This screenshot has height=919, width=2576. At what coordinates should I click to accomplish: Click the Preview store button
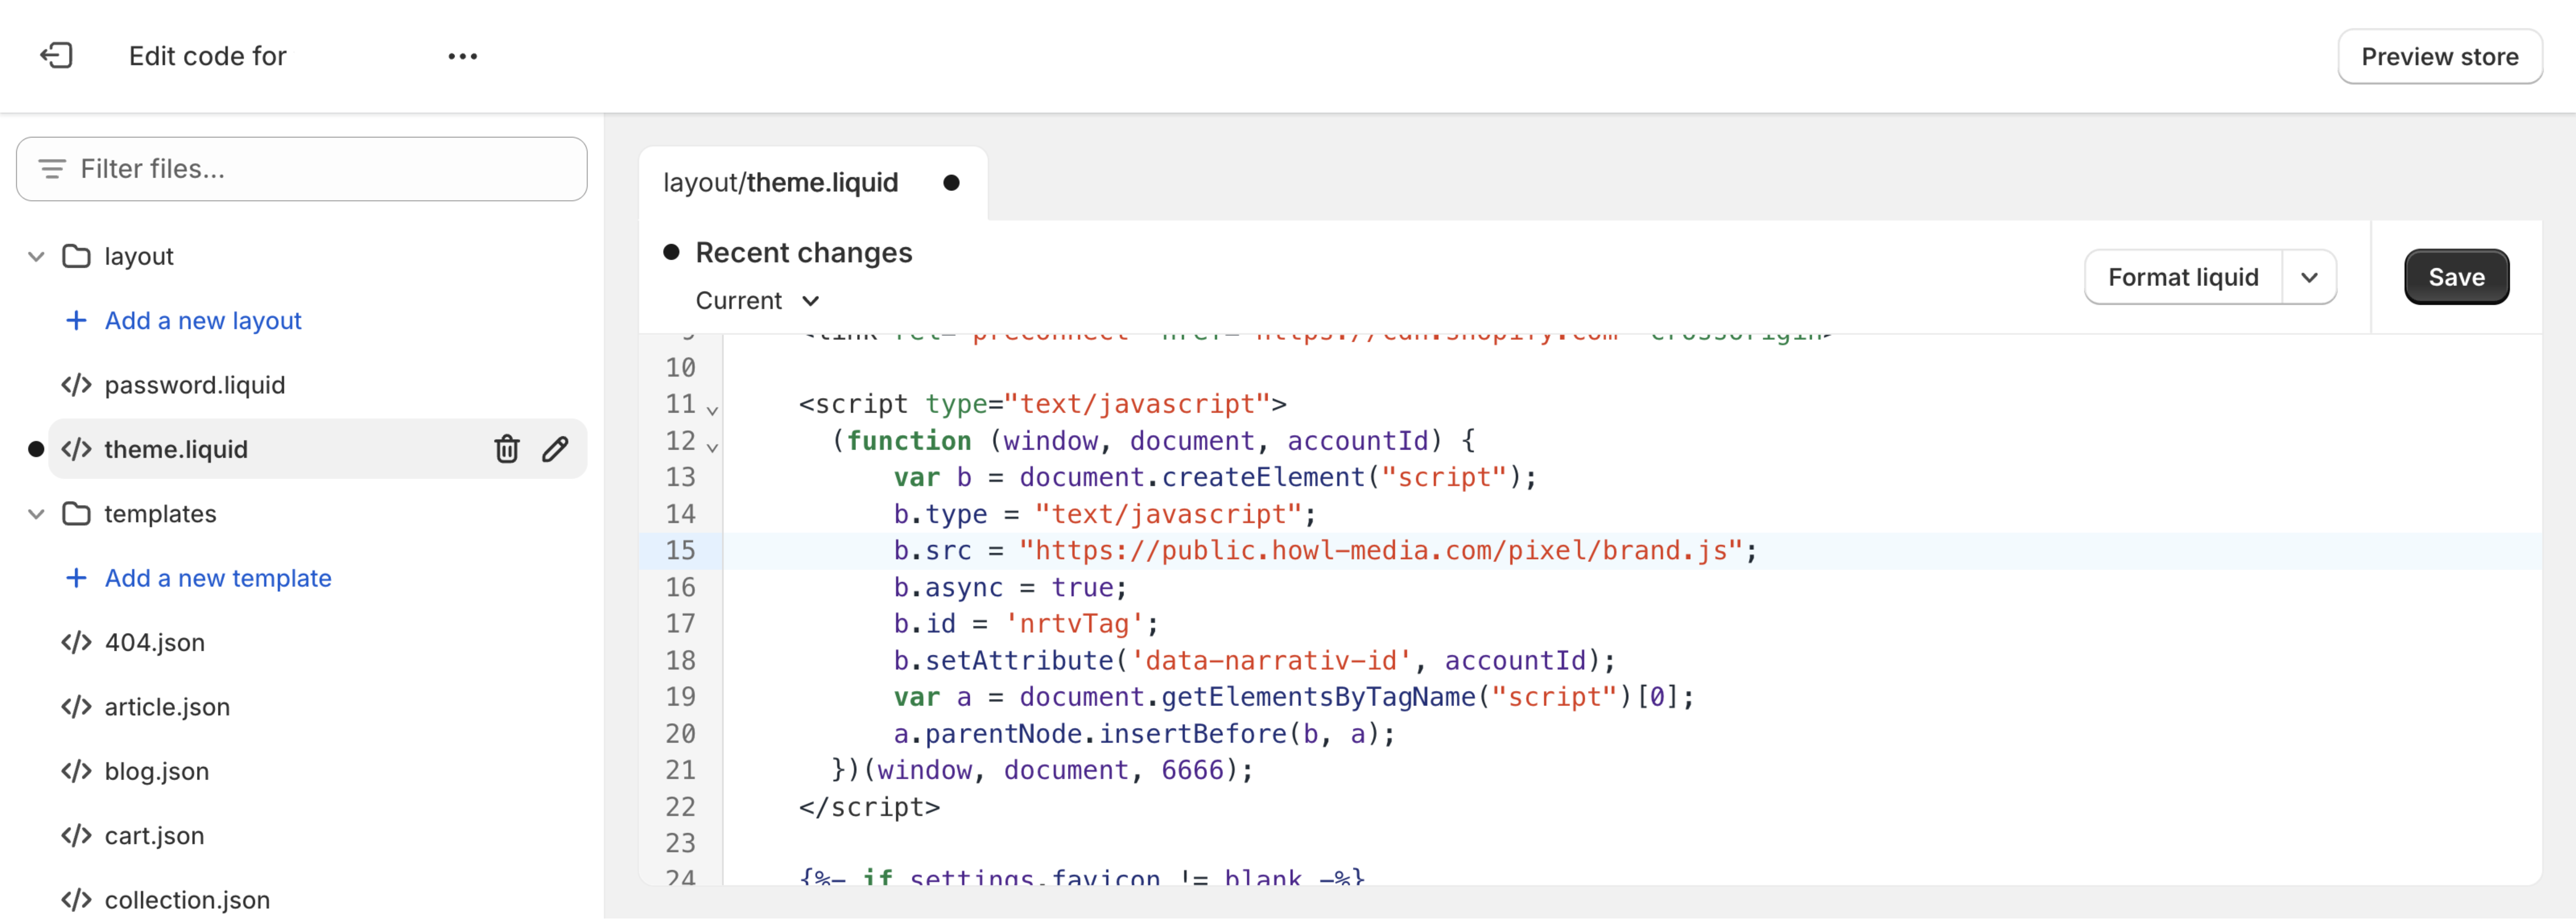click(x=2439, y=57)
